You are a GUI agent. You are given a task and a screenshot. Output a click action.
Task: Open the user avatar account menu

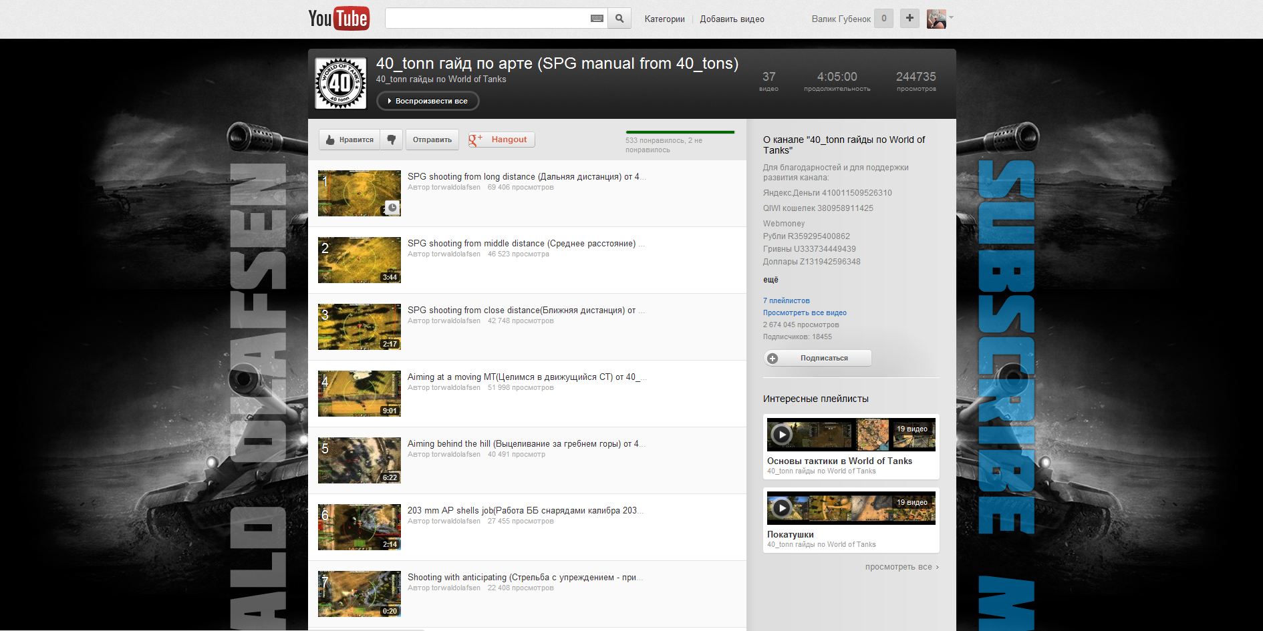pyautogui.click(x=940, y=19)
